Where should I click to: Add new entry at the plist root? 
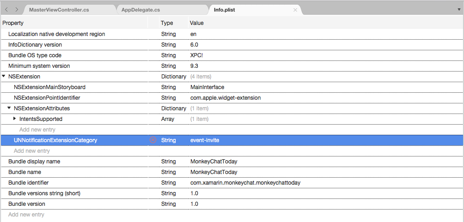[26, 215]
